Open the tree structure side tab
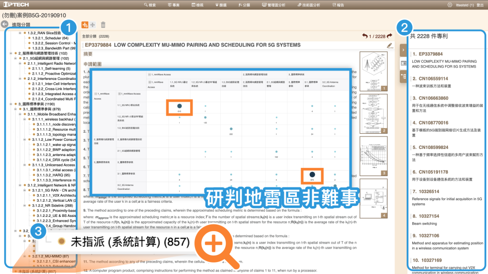This screenshot has height=274, width=488. pyautogui.click(x=403, y=77)
